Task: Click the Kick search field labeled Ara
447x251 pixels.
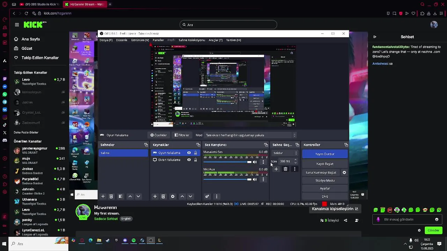Action: point(228,25)
